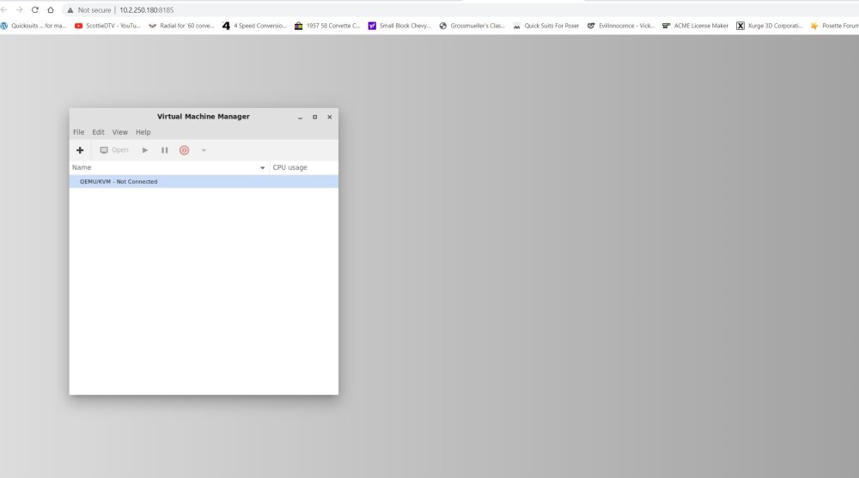Open the Xurge 3D Corporation bookmark
The width and height of the screenshot is (859, 478).
[x=770, y=26]
